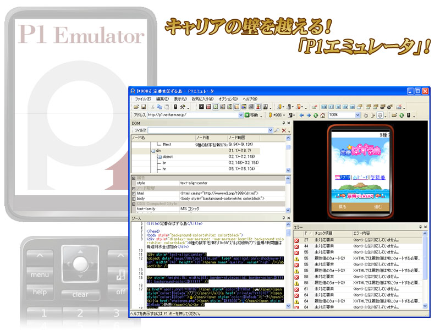Click the DOM tree vertical scrollbar
Viewport: 440px width, 330px height.
click(288, 154)
